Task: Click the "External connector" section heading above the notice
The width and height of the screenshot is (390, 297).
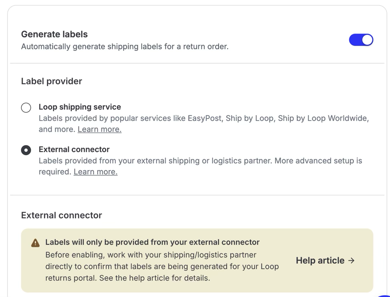Action: point(61,215)
